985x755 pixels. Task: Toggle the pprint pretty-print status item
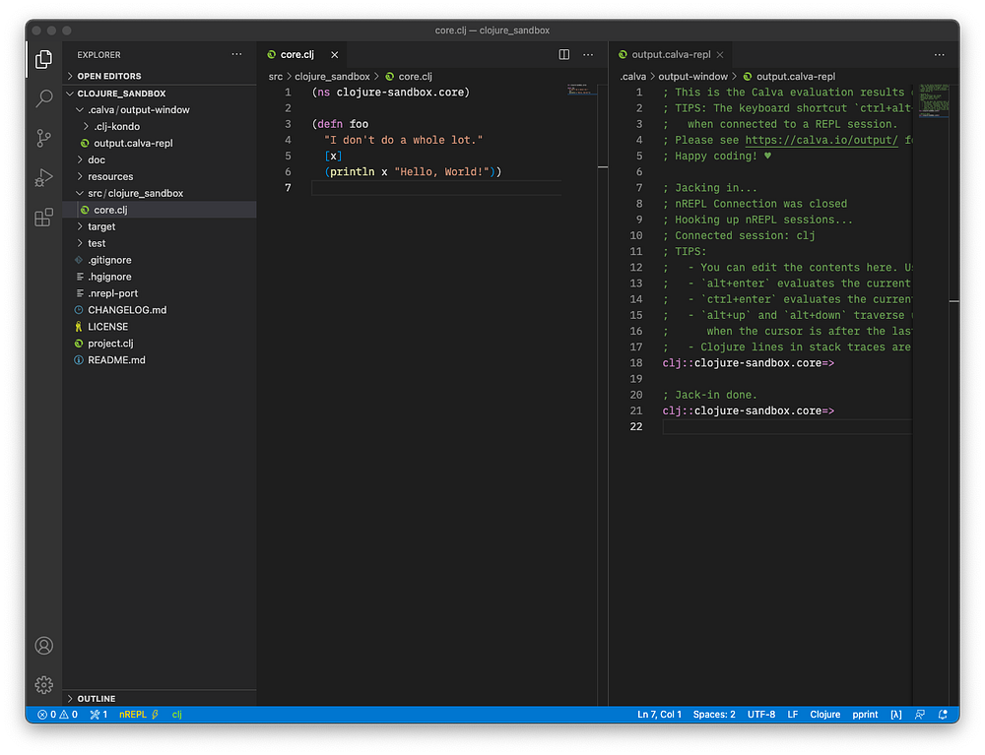tap(865, 715)
